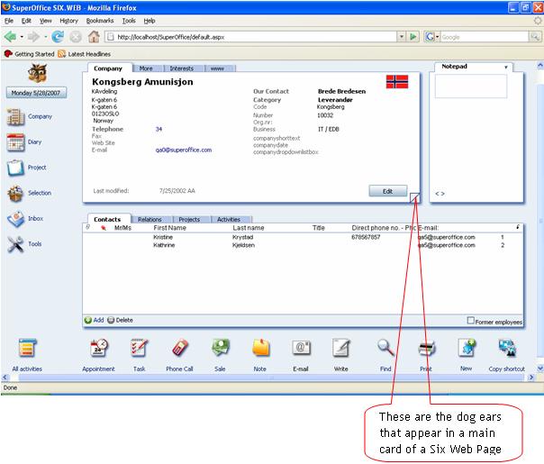Select Kristine Krystad contact row

pyautogui.click(x=302, y=237)
